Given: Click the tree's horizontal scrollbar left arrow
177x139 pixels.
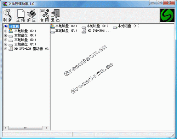Looking at the screenshot, I should tap(6, 128).
